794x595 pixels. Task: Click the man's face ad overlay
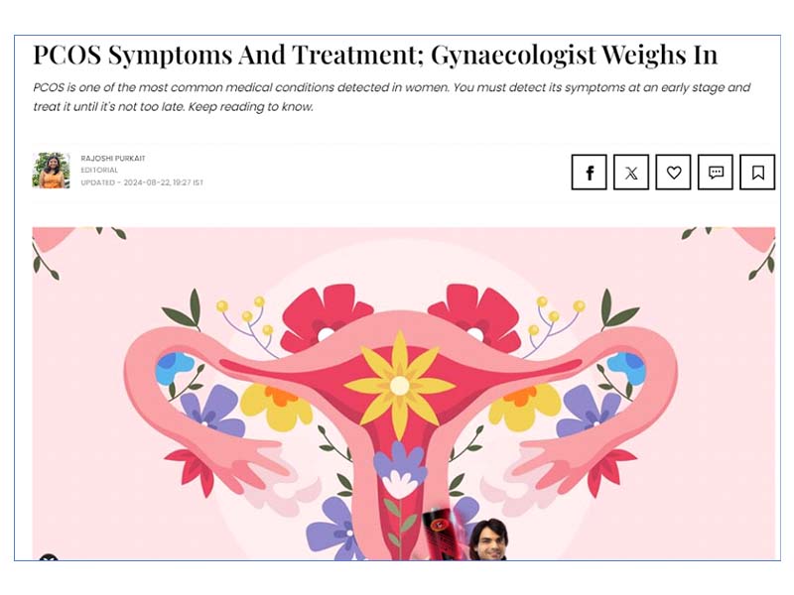pos(487,539)
